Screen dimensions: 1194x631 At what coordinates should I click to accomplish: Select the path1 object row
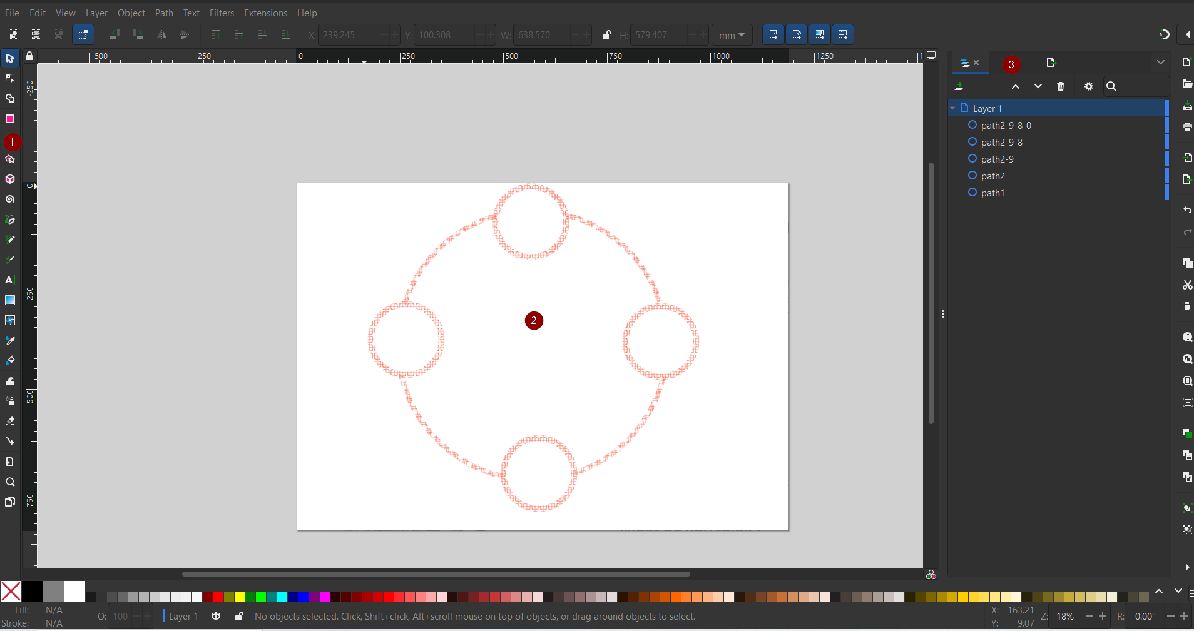[1056, 193]
